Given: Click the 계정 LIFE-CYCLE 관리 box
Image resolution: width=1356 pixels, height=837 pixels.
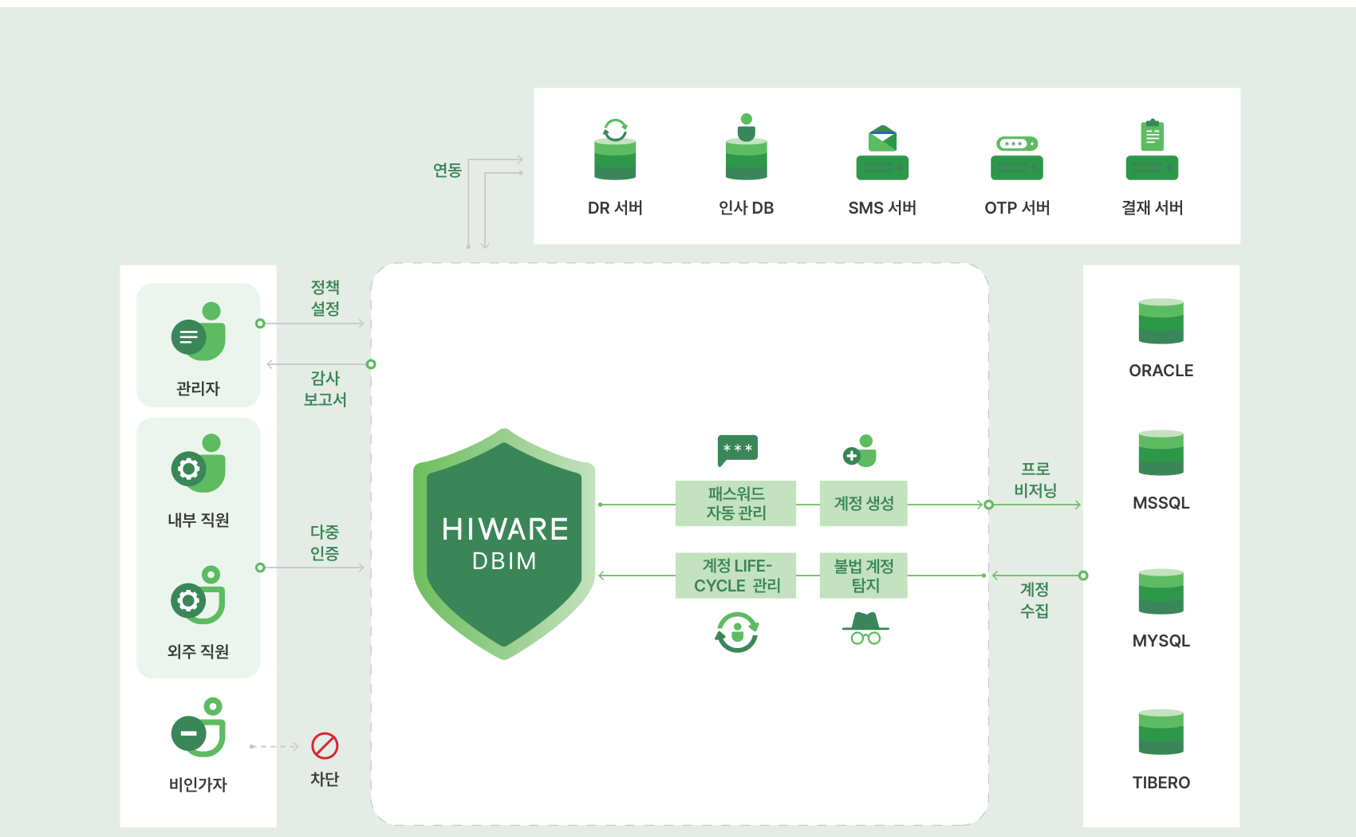Looking at the screenshot, I should (x=735, y=576).
